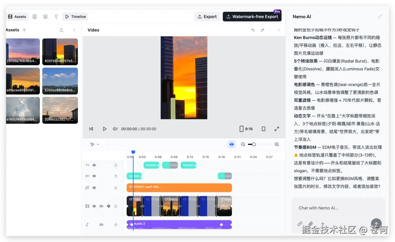Toggle visibility of the text track

[x=94, y=165]
